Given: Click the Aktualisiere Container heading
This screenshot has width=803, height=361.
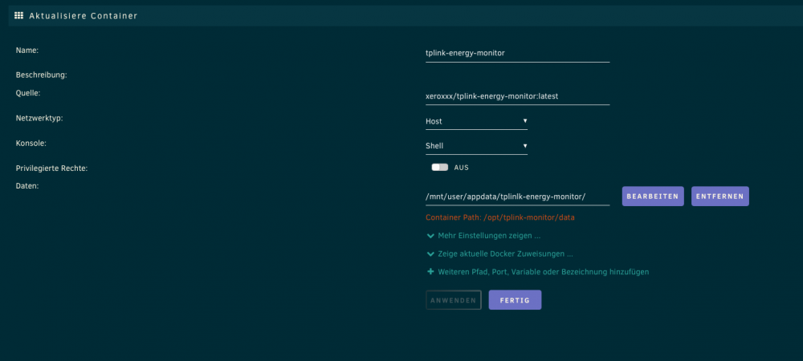Looking at the screenshot, I should click(84, 16).
